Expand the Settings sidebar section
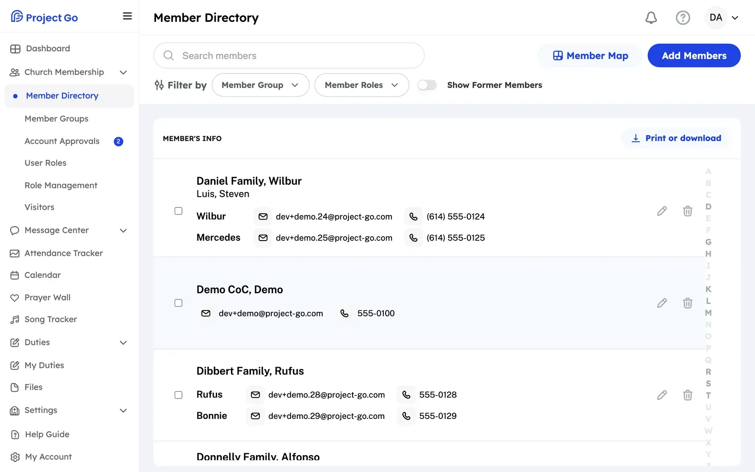The width and height of the screenshot is (755, 472). click(x=123, y=411)
